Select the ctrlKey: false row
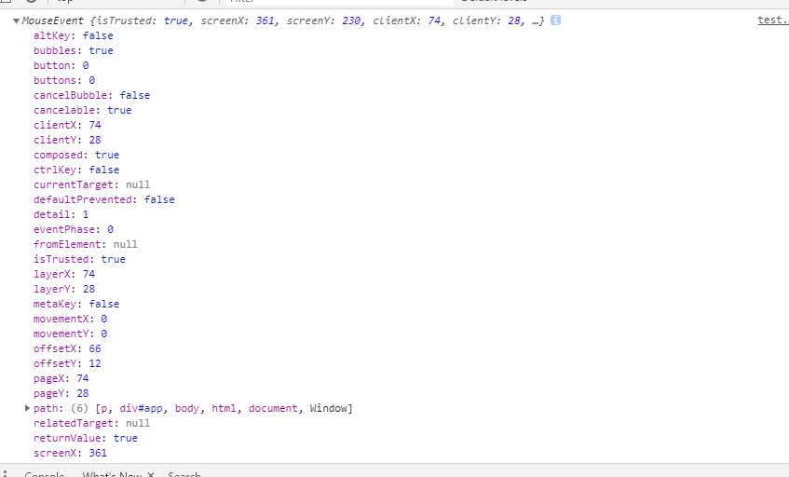Screen dimensions: 789x477 tap(76, 170)
